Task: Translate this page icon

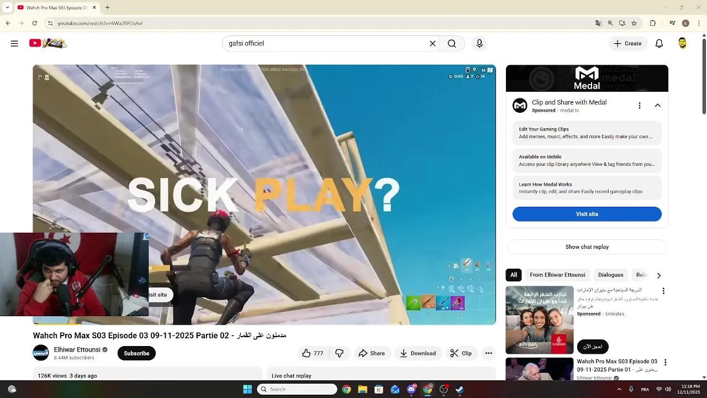Action: coord(598,23)
